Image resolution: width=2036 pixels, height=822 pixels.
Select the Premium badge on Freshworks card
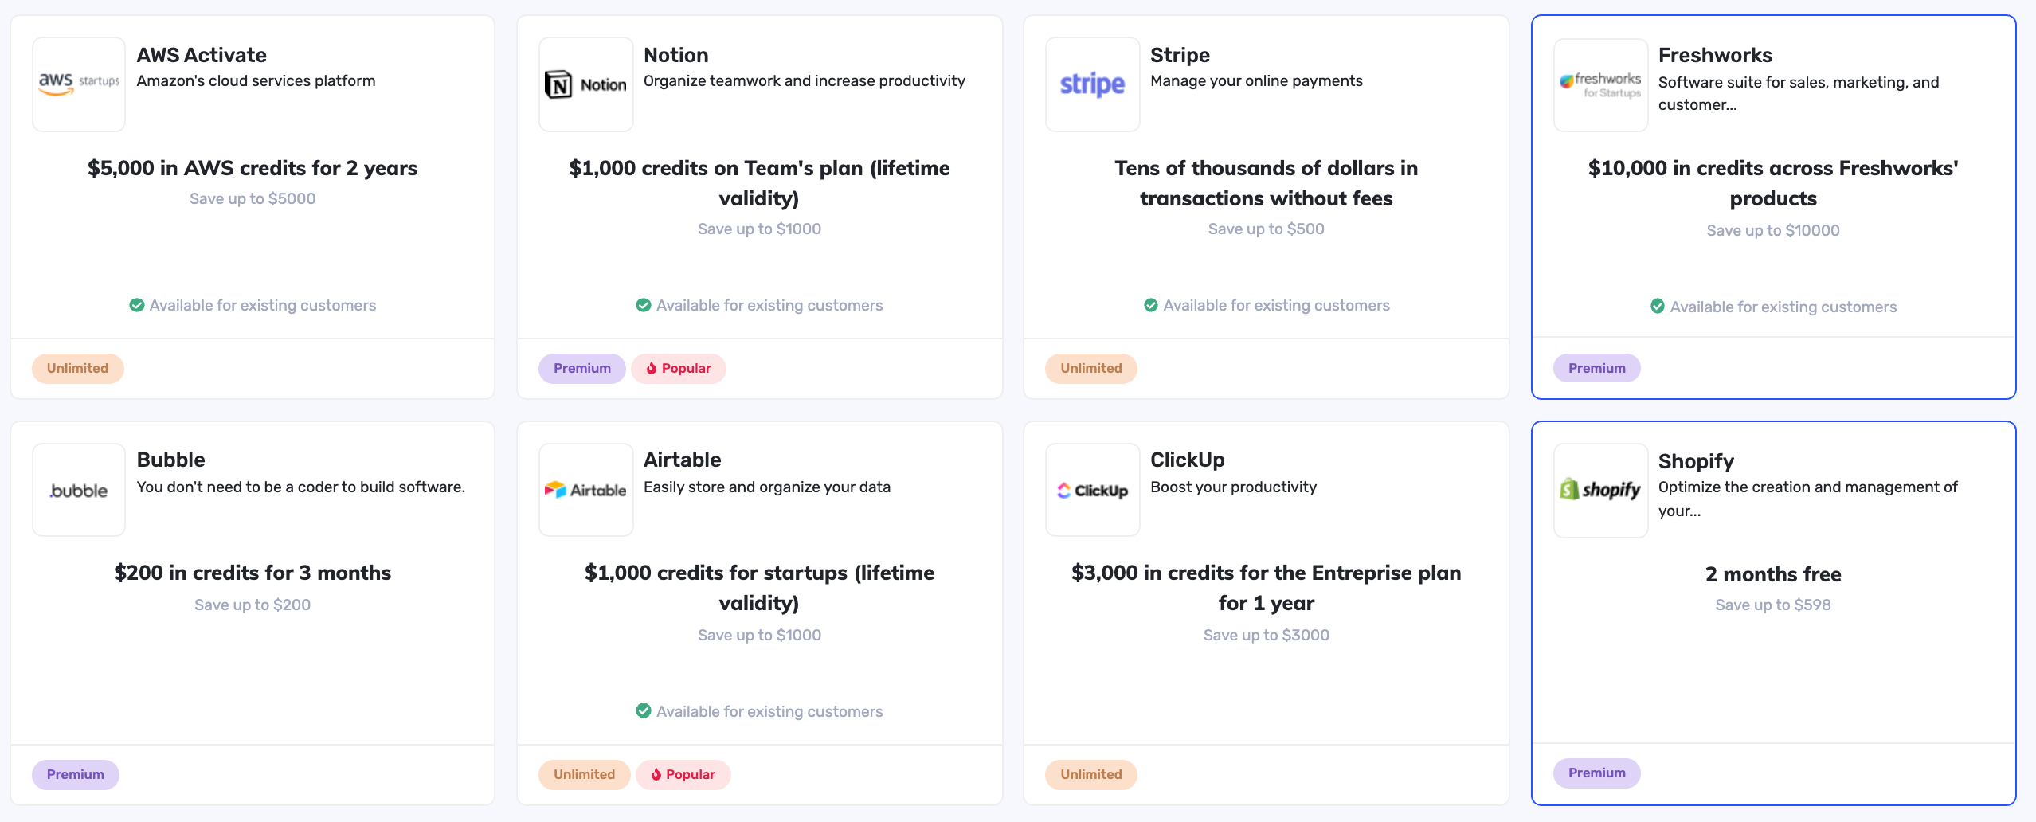pyautogui.click(x=1597, y=368)
